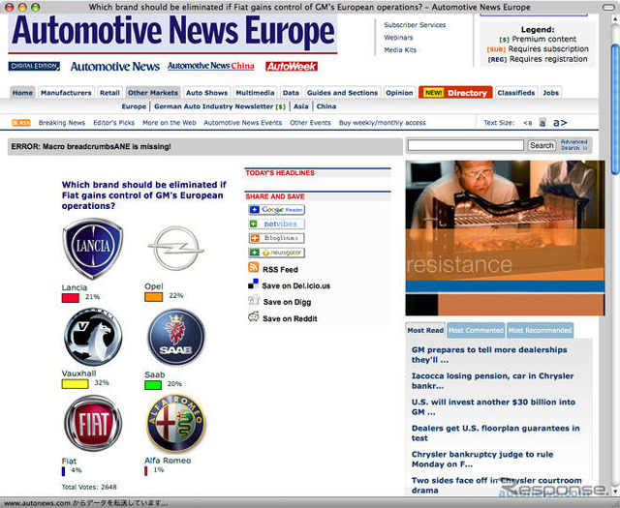
Task: Open the Opinion tab
Action: (x=399, y=93)
